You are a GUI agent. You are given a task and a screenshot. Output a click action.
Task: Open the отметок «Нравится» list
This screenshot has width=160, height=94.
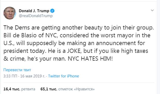[76, 89]
